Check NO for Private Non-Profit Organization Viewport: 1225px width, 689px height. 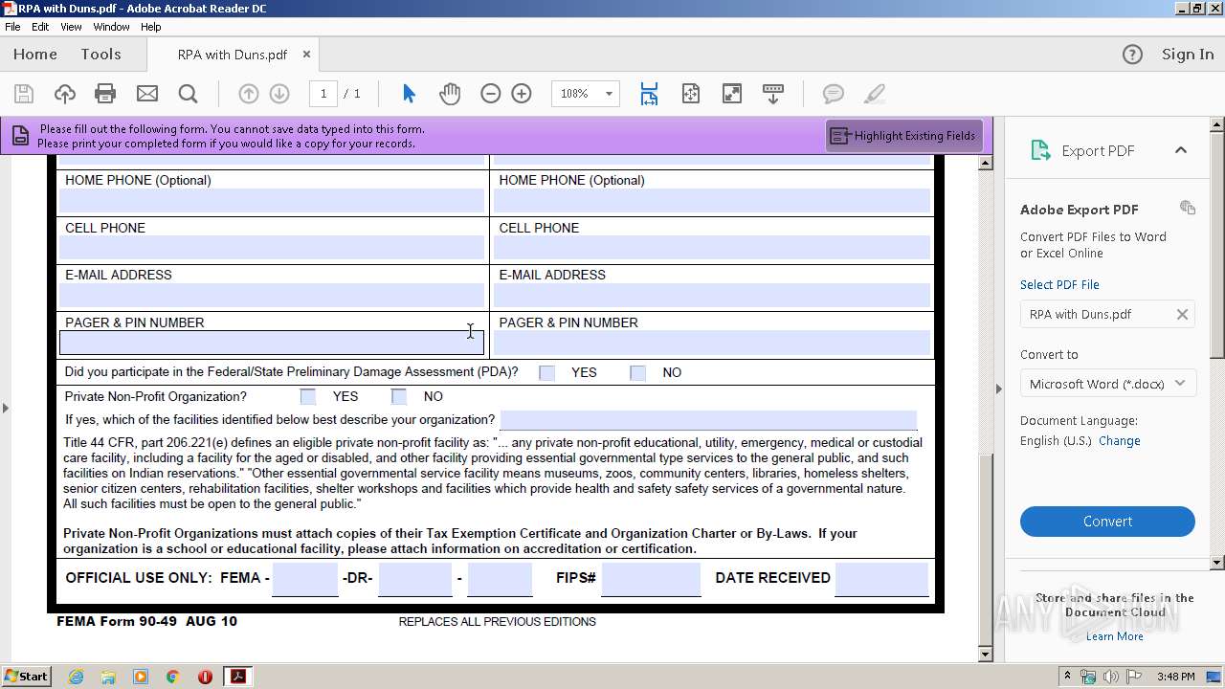pos(399,396)
